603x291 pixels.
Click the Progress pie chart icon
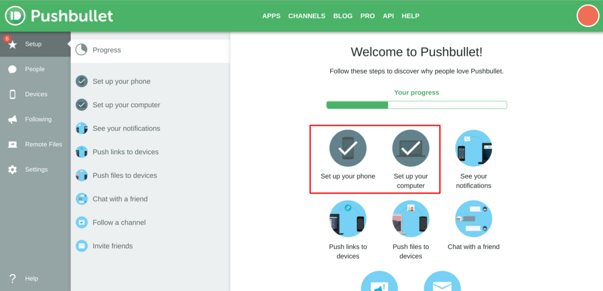(x=81, y=50)
